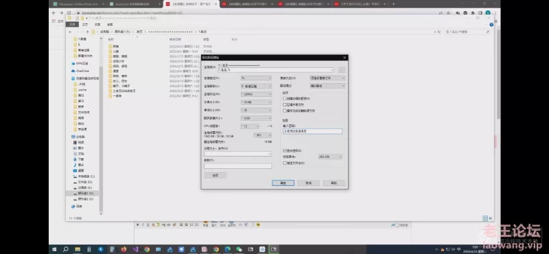549x254 pixels.
Task: Open Explorer 文件 (File) ribbon tab
Action: click(x=73, y=25)
